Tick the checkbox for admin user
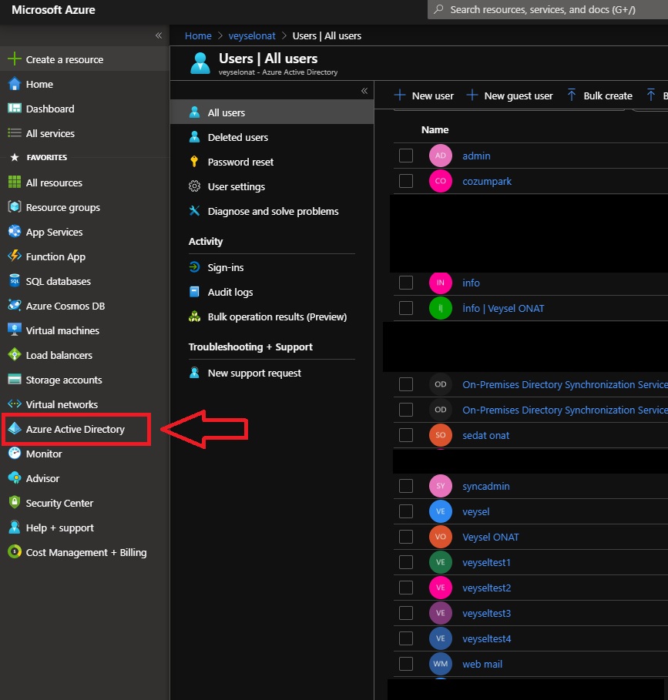Image resolution: width=668 pixels, height=700 pixels. (x=406, y=156)
